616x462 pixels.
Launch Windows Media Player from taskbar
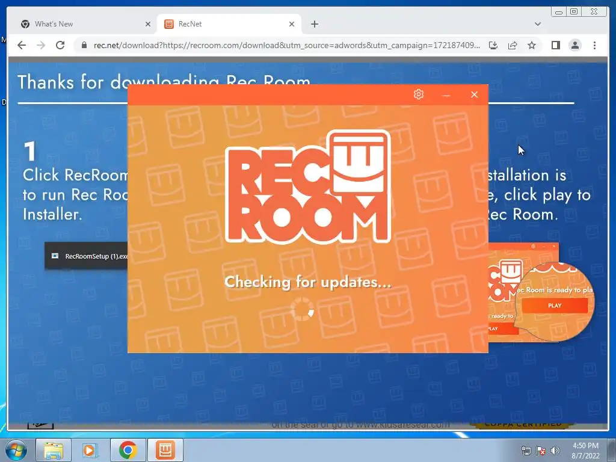[x=90, y=450]
